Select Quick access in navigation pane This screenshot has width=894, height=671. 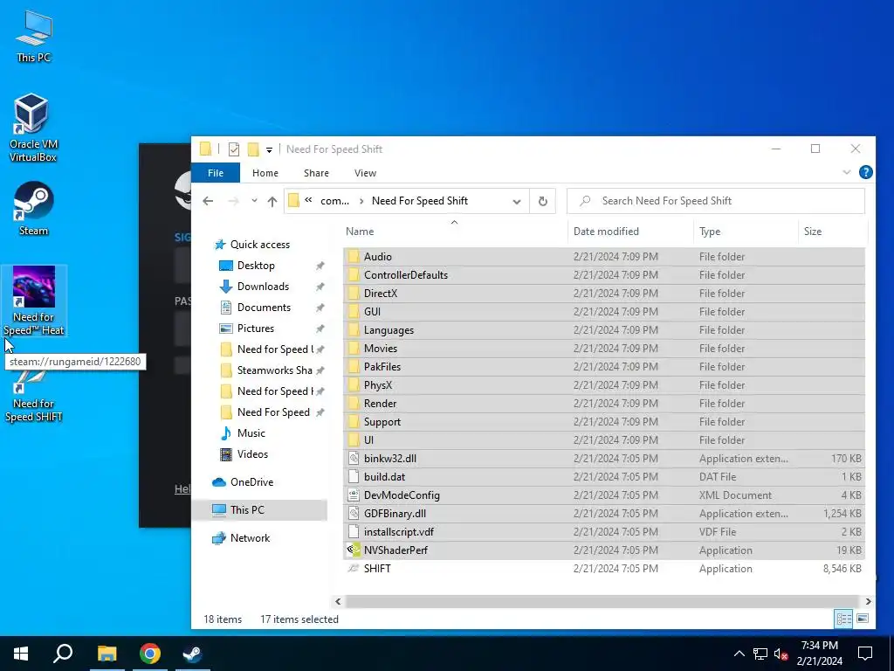coord(260,245)
